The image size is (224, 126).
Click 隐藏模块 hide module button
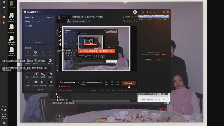(x=148, y=59)
